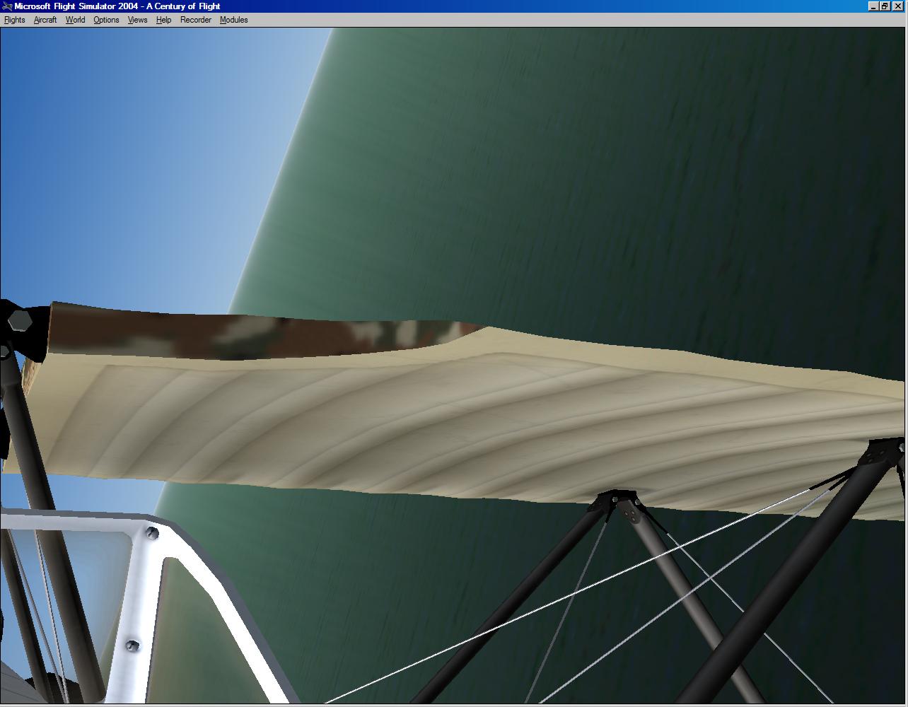Image resolution: width=908 pixels, height=707 pixels.
Task: Open the Recorder menu
Action: pos(196,20)
